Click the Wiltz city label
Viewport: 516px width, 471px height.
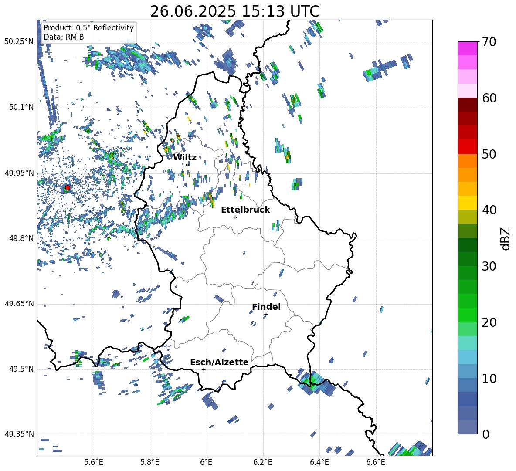(185, 158)
